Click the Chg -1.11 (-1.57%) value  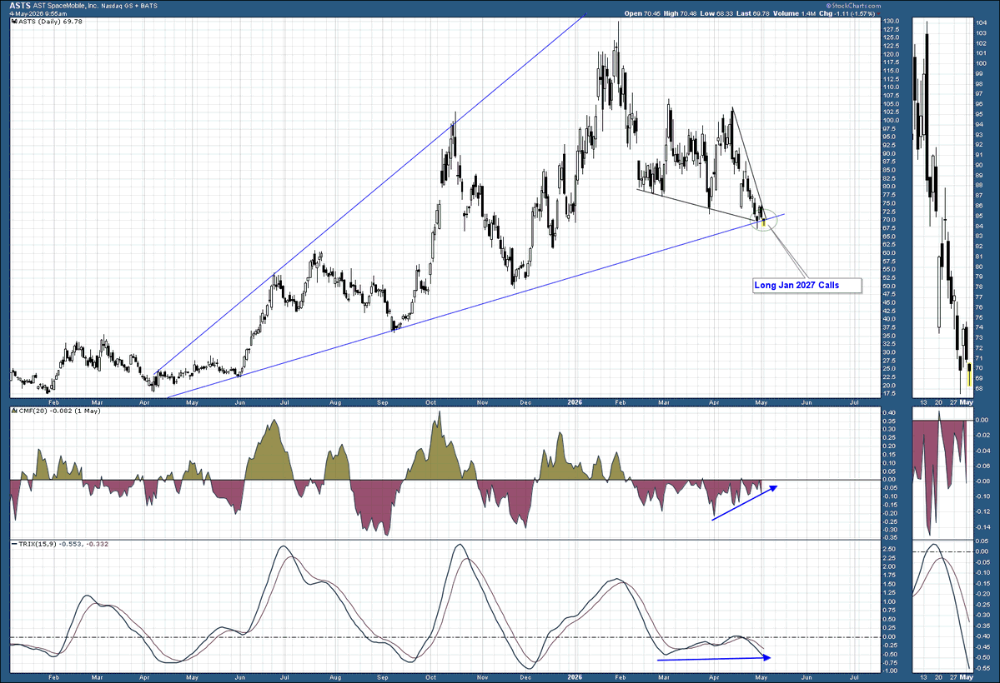point(847,13)
